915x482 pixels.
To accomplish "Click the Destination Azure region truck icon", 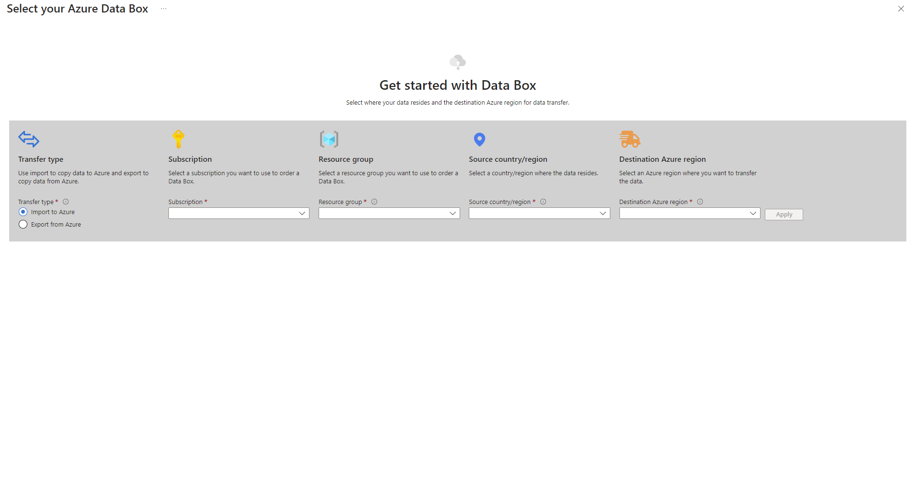I will 630,139.
